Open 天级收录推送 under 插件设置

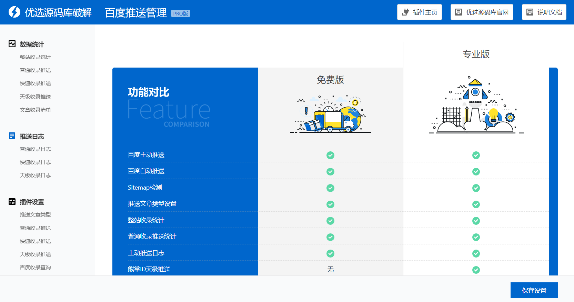tap(35, 254)
